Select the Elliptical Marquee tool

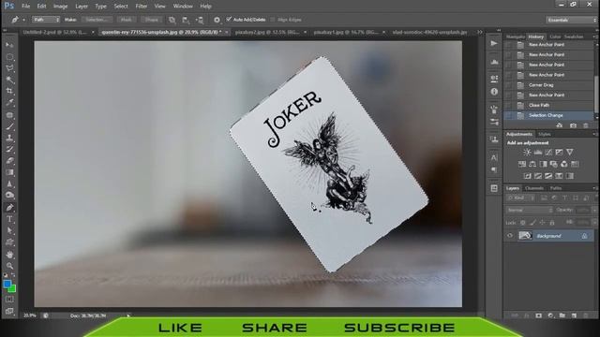tap(9, 57)
